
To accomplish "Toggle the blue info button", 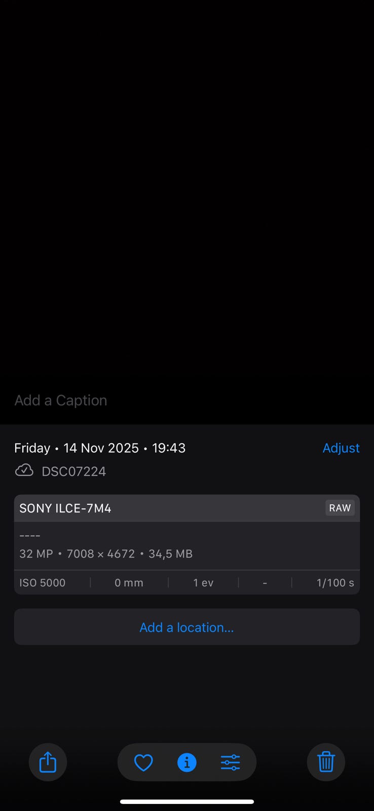I will click(x=187, y=762).
